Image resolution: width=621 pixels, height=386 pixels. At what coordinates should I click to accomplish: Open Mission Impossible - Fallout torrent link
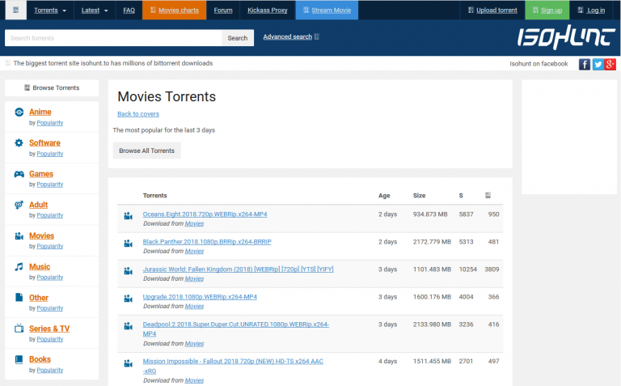coord(233,367)
